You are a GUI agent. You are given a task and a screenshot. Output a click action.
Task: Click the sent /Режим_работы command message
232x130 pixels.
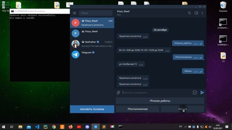pyautogui.click(x=188, y=43)
